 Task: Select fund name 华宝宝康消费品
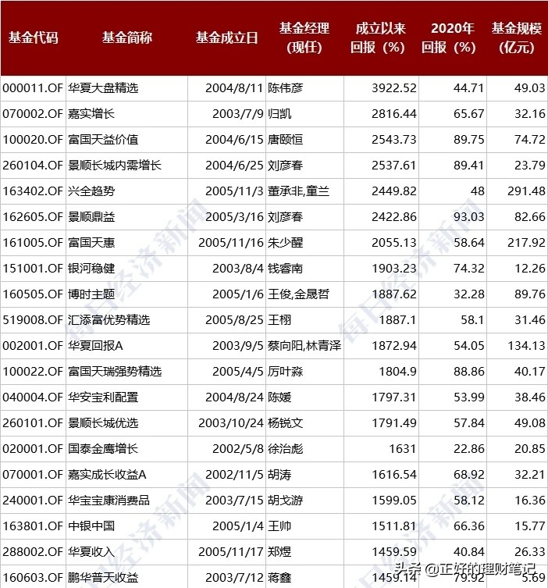pos(109,501)
